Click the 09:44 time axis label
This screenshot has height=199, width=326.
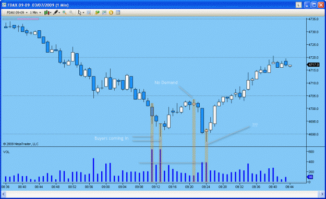pyautogui.click(x=289, y=186)
